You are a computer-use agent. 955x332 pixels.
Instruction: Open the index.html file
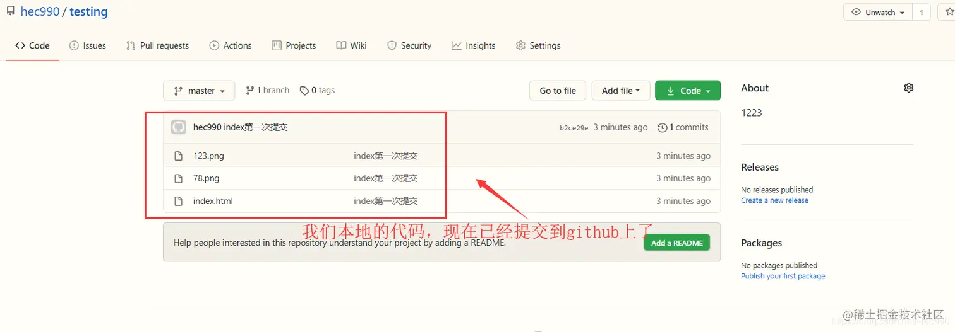(213, 201)
